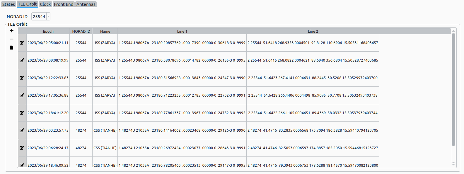Viewport: 464px width, 174px height.
Task: Select the Antennas tab
Action: (86, 4)
